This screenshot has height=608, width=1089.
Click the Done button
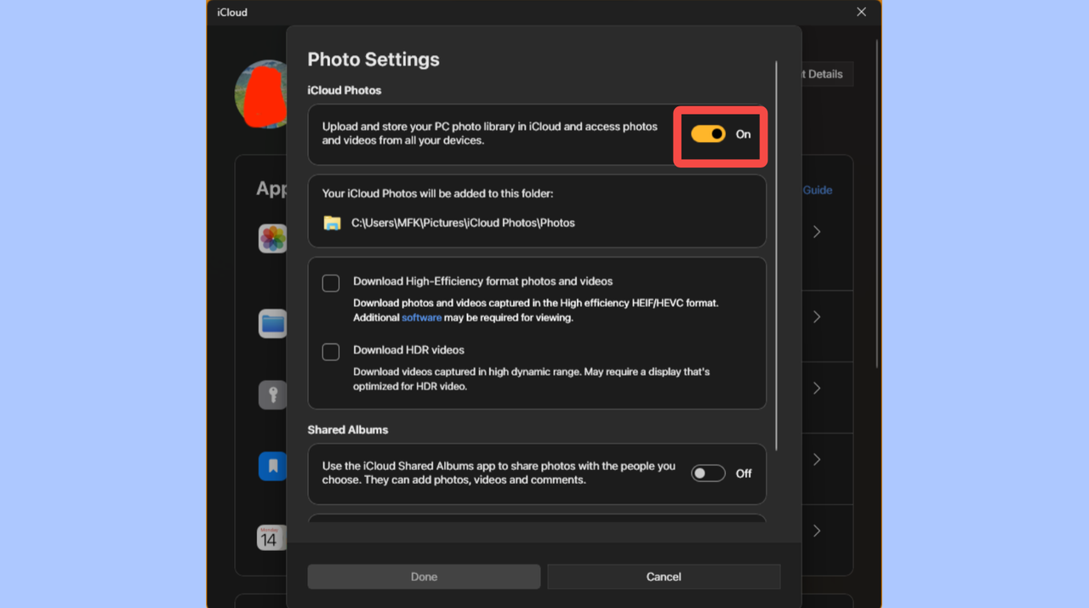click(424, 577)
